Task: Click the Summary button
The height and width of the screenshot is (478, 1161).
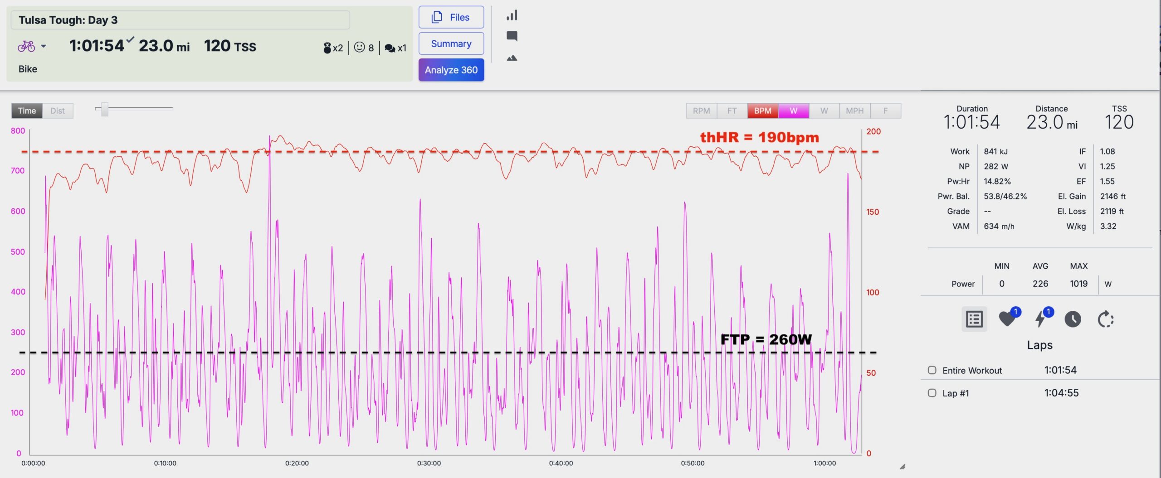Action: tap(451, 43)
